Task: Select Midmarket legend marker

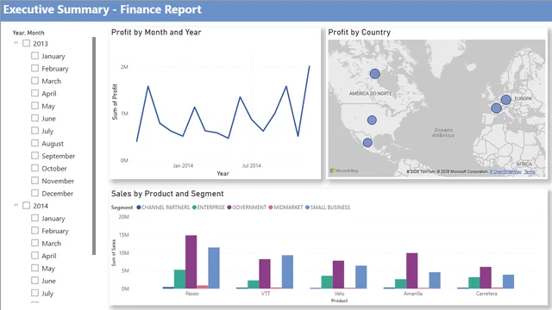Action: (271, 208)
